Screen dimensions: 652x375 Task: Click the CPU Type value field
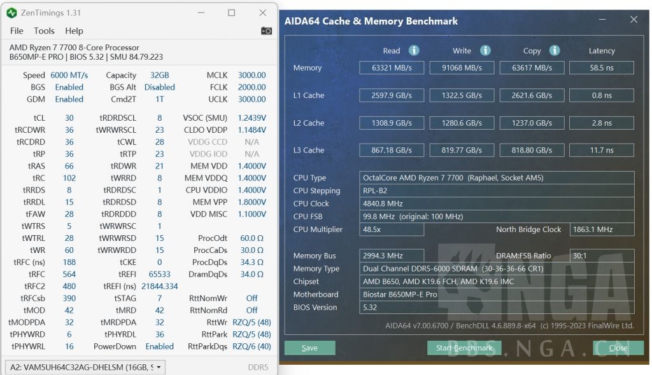point(497,178)
